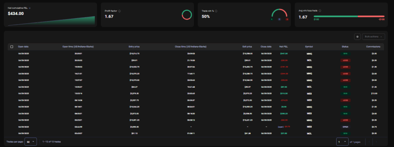Click the $9.00 commission value

374,80
